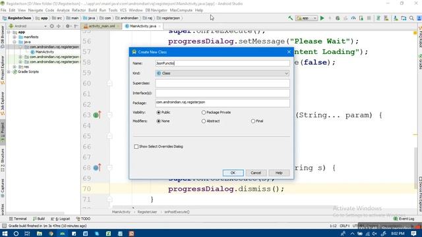The width and height of the screenshot is (422, 237).
Task: Click the Make Project hammer icon
Action: click(x=290, y=18)
